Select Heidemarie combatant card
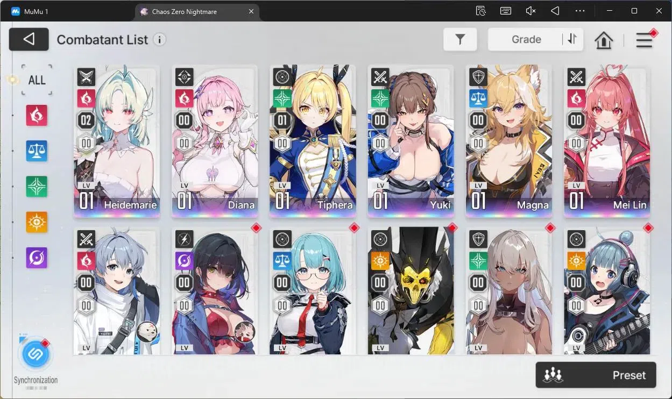The height and width of the screenshot is (399, 672). (117, 141)
